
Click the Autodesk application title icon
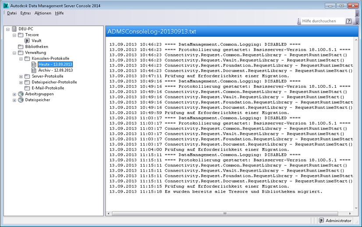tap(6, 6)
